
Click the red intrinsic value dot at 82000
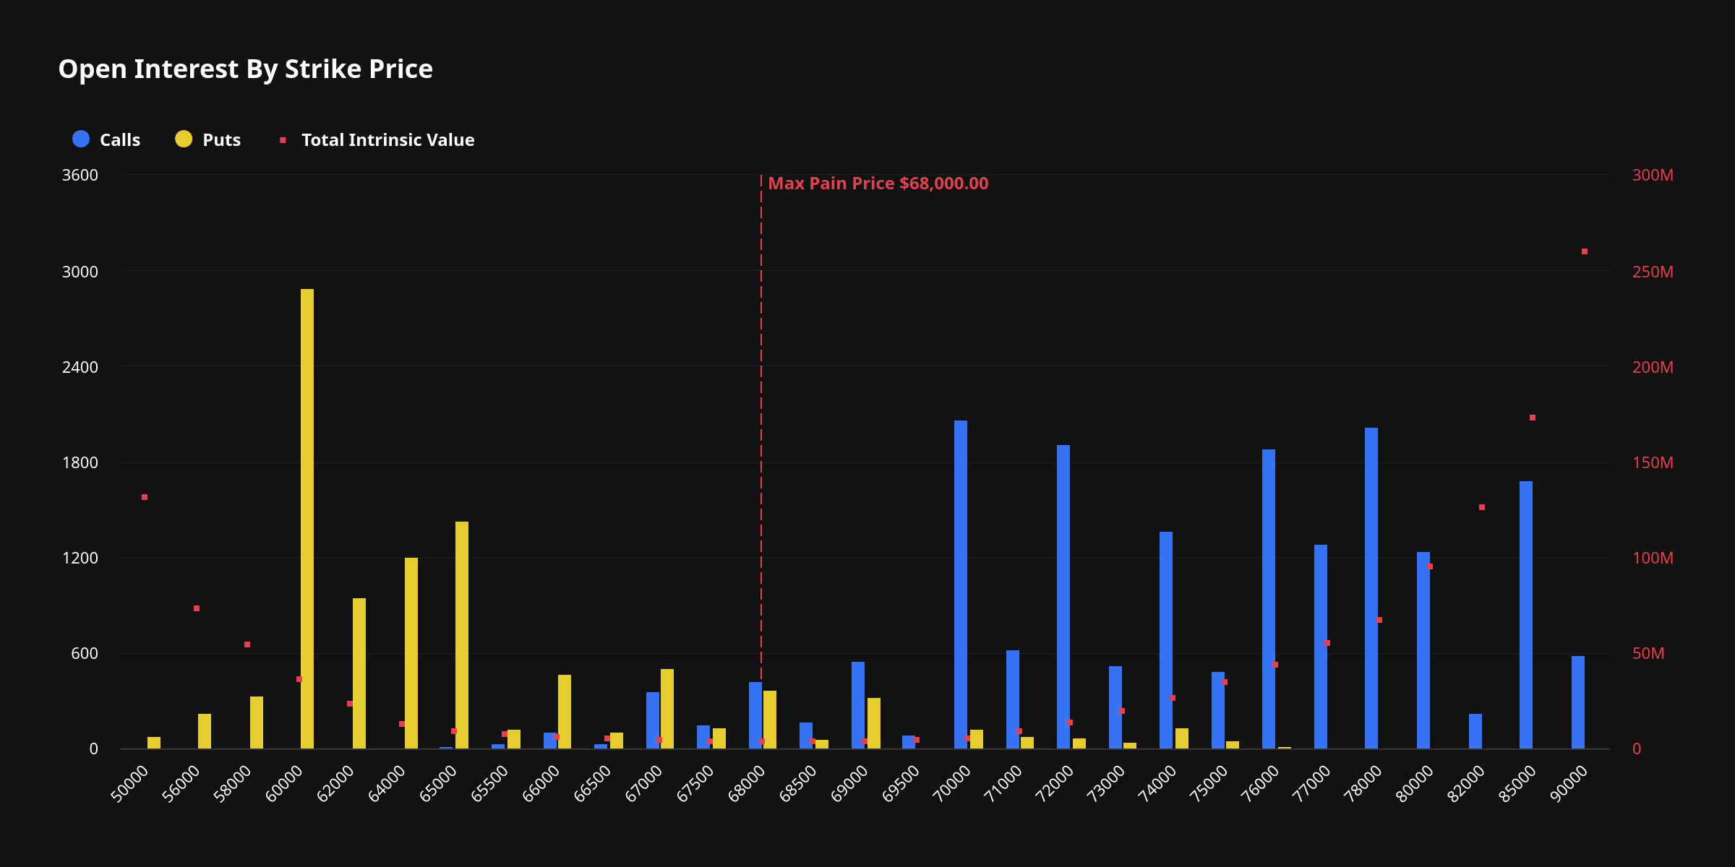(1482, 507)
